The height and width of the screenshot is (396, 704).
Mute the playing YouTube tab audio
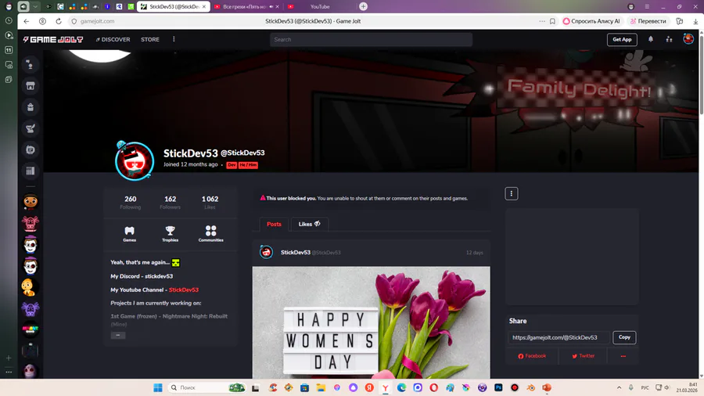[271, 7]
